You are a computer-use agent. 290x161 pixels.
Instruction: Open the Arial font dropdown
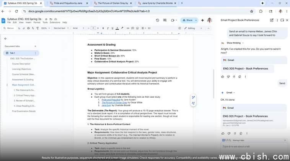[78, 28]
